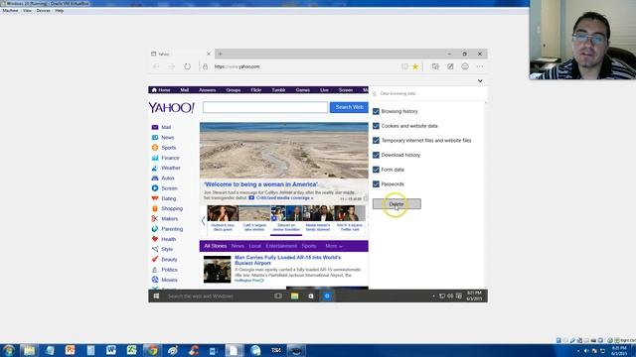This screenshot has height=357, width=636.
Task: Click the YAHOO! logo
Action: (x=172, y=108)
